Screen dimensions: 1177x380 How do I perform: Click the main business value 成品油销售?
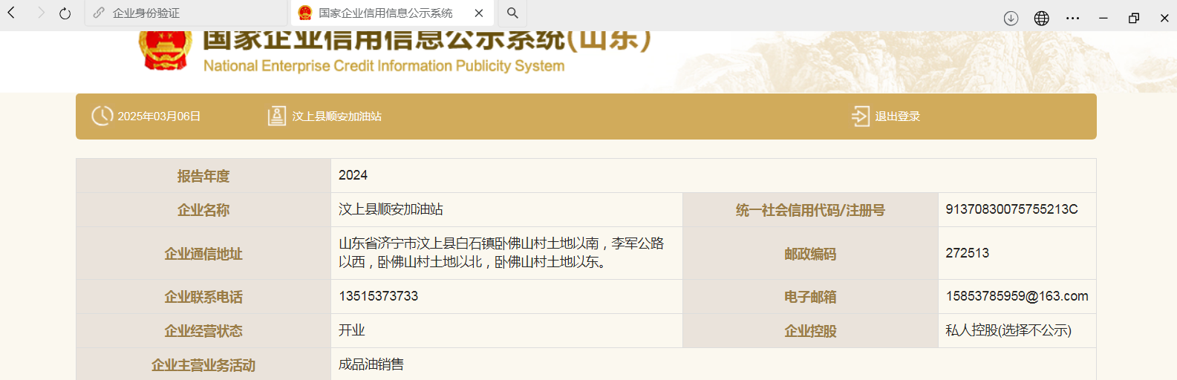(x=371, y=364)
